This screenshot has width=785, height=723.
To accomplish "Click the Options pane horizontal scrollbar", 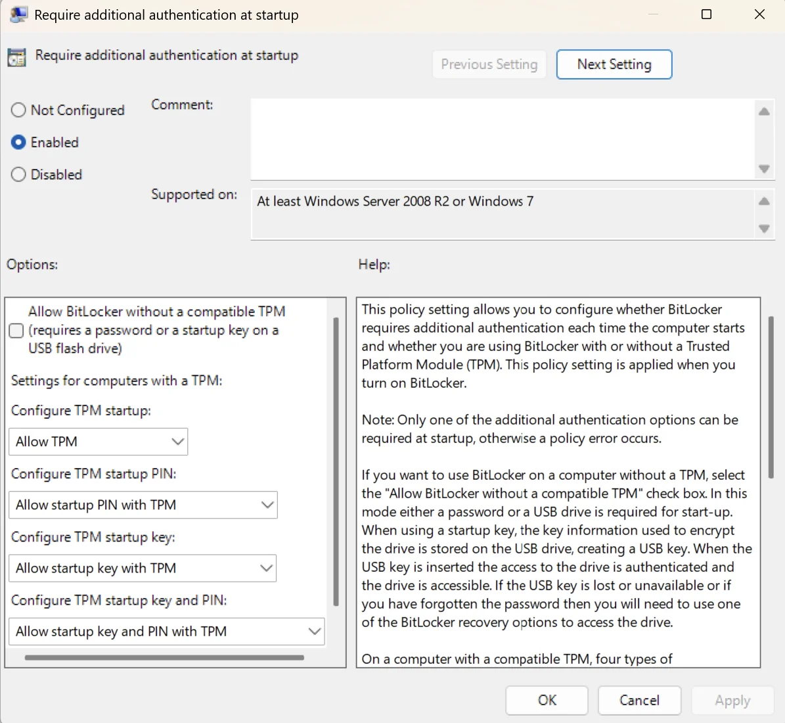I will (x=164, y=657).
